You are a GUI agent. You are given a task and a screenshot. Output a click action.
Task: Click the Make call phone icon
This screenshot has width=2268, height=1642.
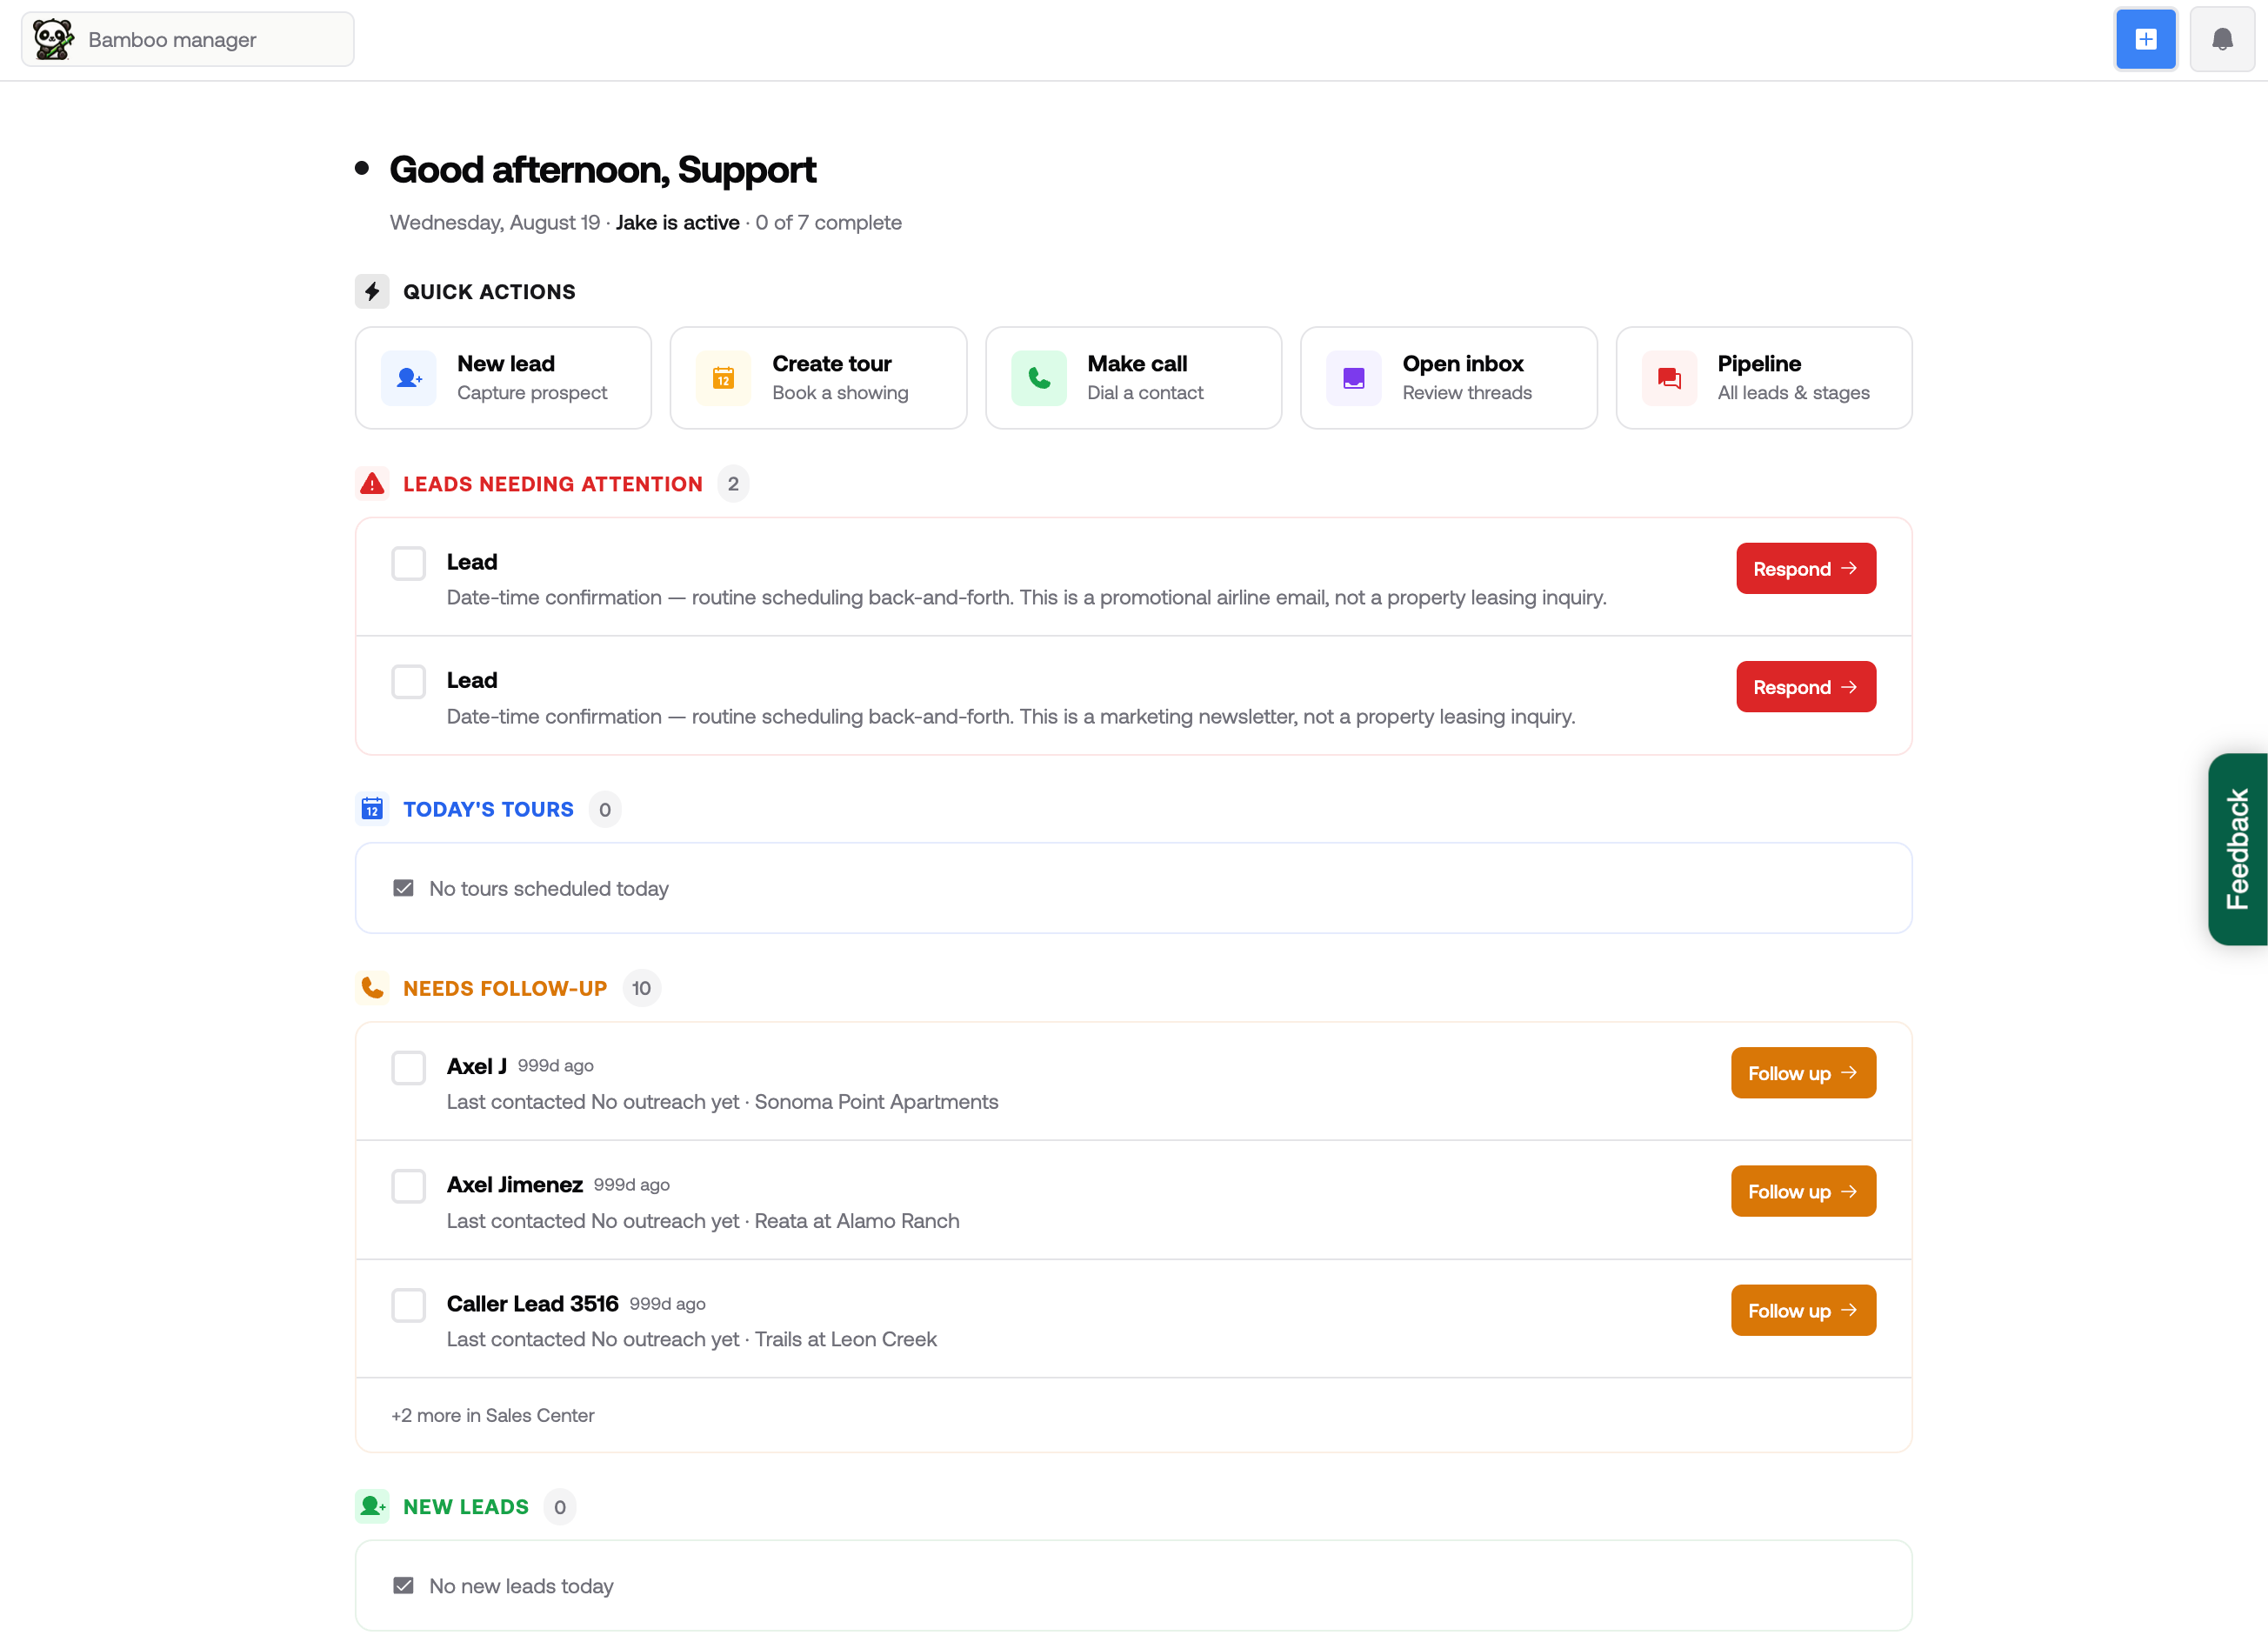click(x=1039, y=378)
